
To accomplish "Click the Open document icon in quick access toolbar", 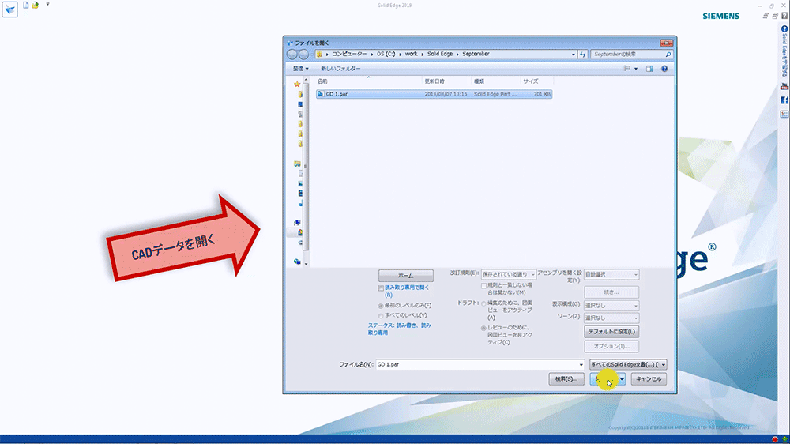I will pos(36,5).
